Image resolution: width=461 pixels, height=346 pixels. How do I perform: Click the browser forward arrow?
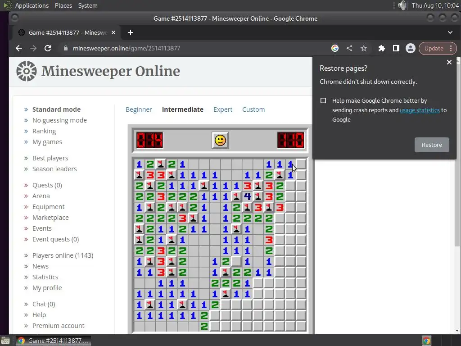[x=33, y=48]
